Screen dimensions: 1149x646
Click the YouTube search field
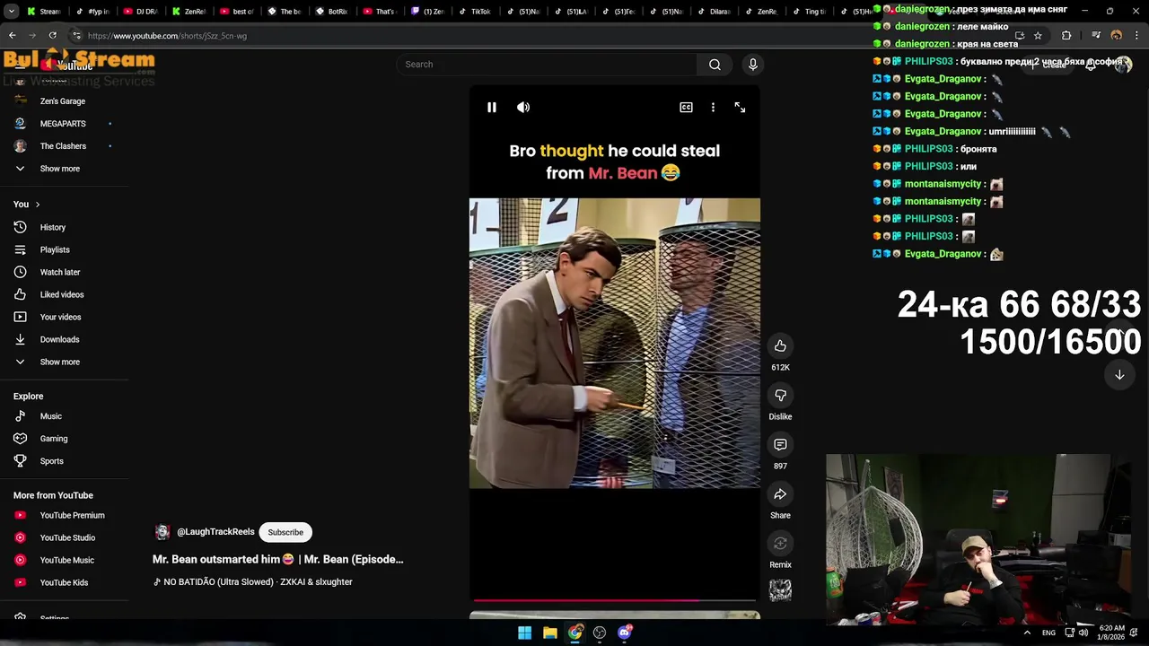(x=546, y=65)
